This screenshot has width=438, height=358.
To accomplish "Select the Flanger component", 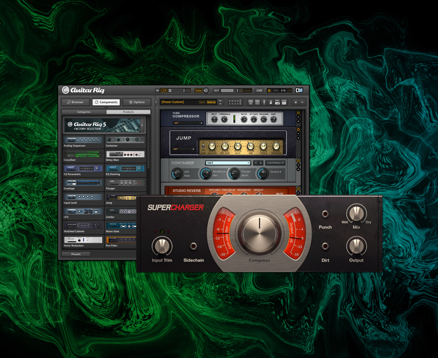I will coord(125,184).
